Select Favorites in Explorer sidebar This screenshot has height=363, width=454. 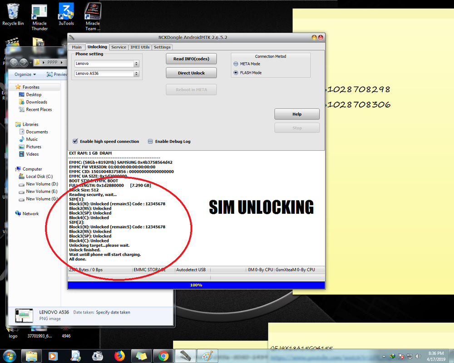[x=31, y=87]
